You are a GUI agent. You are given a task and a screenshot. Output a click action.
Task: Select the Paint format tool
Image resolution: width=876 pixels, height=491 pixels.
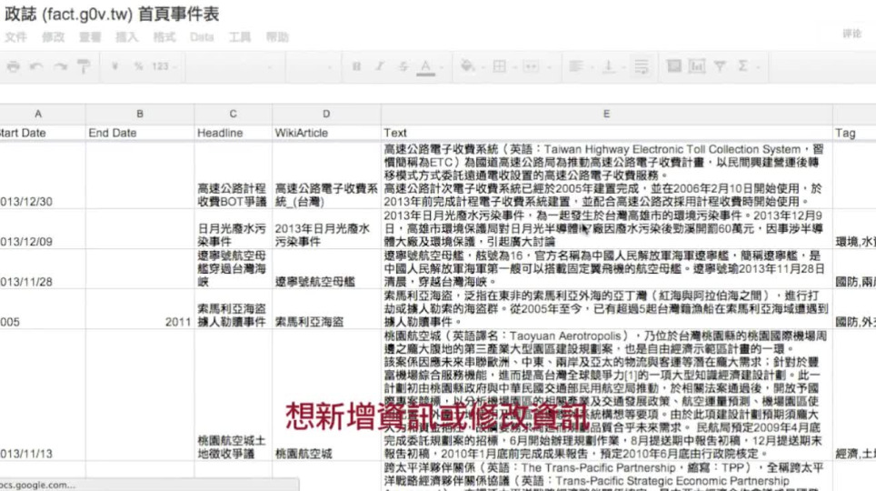click(84, 66)
